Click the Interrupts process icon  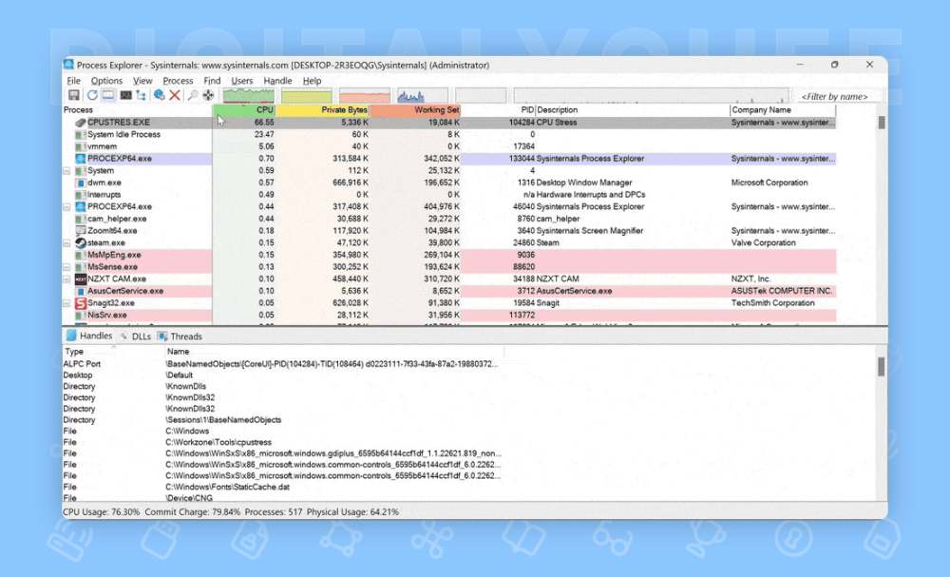point(81,195)
